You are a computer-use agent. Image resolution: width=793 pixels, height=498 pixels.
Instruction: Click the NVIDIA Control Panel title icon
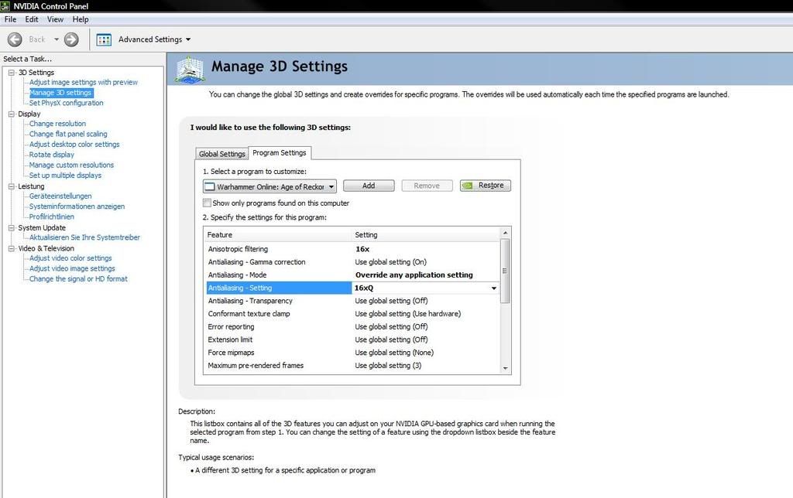tap(5, 6)
